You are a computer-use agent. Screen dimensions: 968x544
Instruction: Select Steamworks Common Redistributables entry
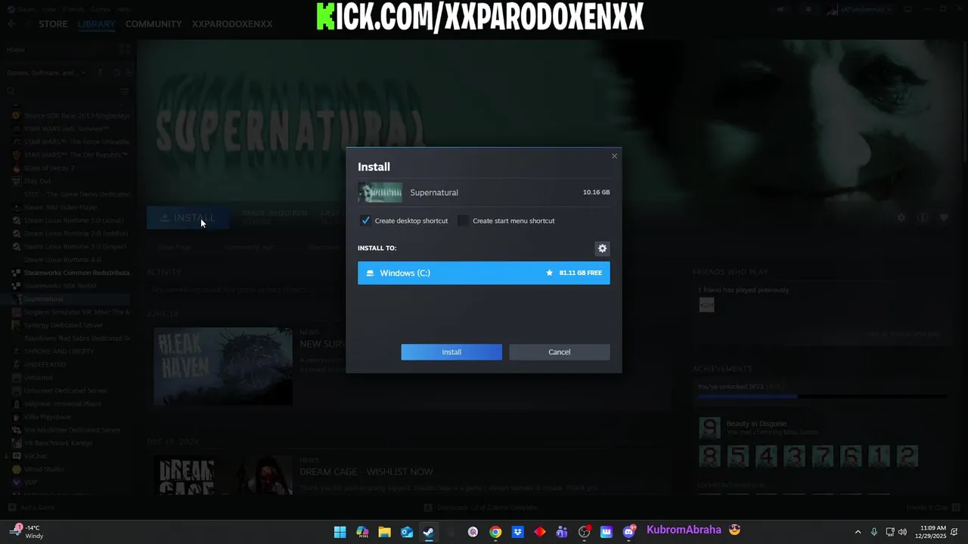click(x=76, y=273)
